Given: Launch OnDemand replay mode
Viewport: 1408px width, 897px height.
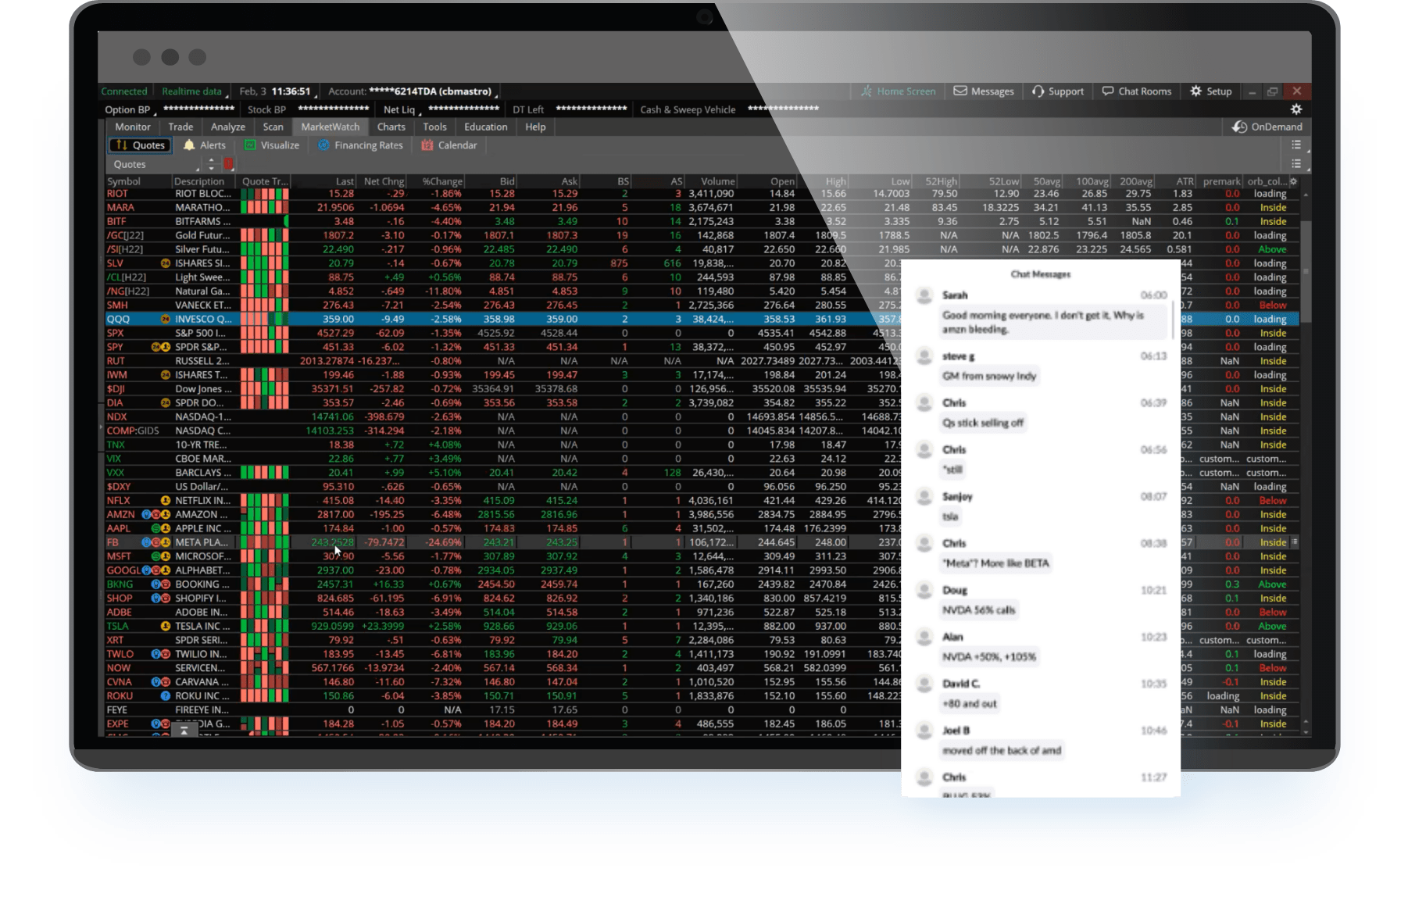Looking at the screenshot, I should coord(1267,127).
